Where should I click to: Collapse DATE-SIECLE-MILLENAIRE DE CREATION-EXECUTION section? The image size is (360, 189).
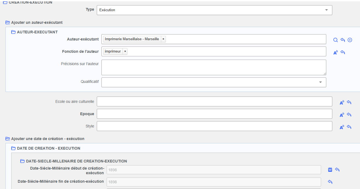tap(22, 161)
